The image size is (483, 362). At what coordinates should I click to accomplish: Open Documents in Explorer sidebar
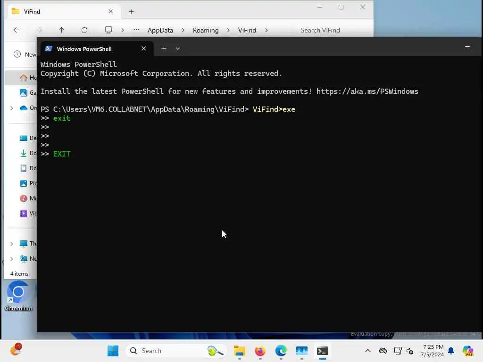point(28,168)
